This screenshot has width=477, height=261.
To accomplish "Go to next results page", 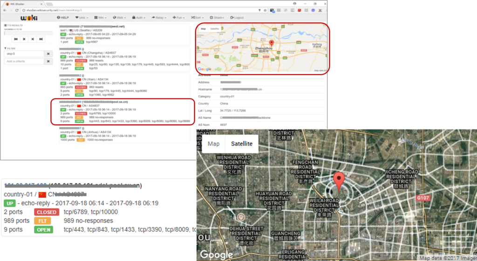I will point(33,39).
